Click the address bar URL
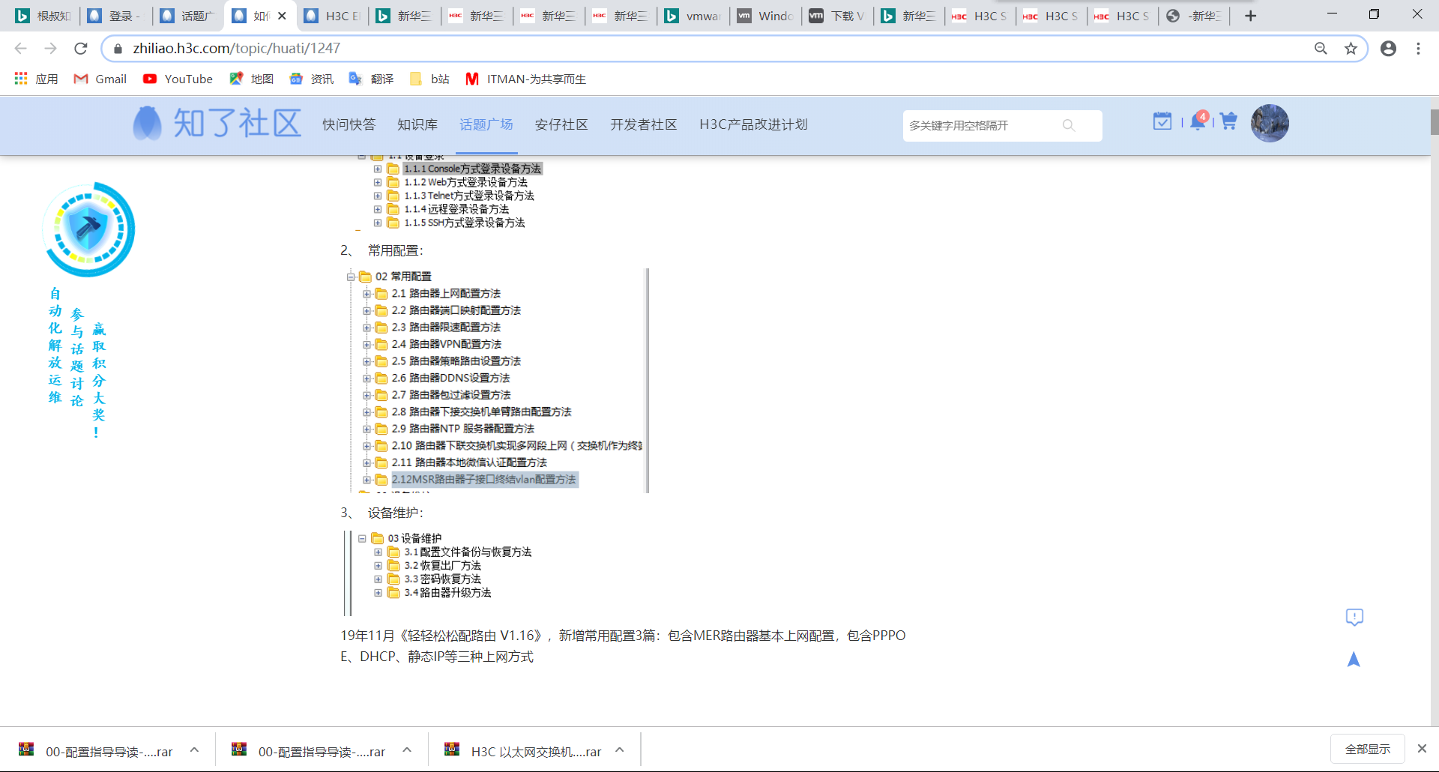 coord(237,49)
